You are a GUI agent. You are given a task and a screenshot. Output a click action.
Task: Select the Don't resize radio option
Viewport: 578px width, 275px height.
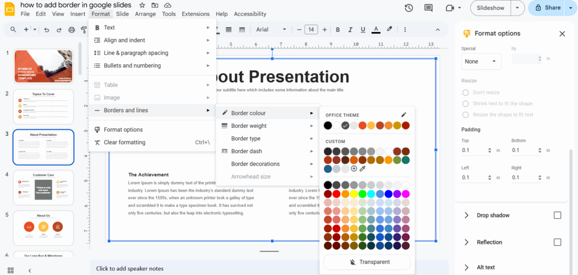(466, 92)
